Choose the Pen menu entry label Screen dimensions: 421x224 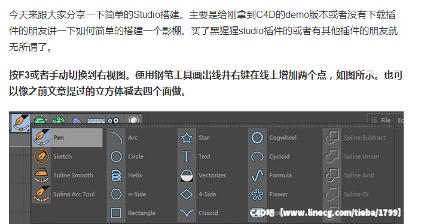59,137
